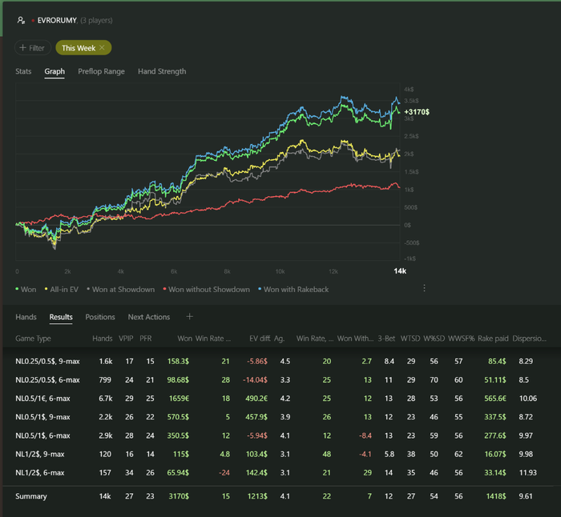This screenshot has width=561, height=517.
Task: Open the Positions tab
Action: [100, 317]
